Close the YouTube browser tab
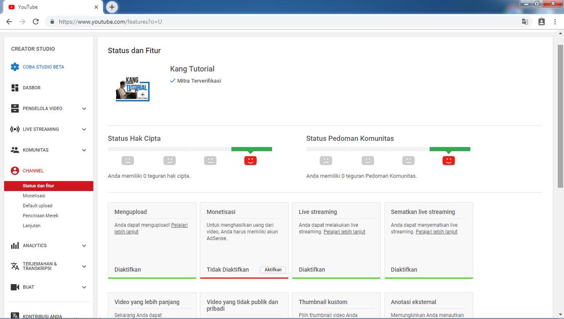Image resolution: width=564 pixels, height=319 pixels. tap(96, 7)
